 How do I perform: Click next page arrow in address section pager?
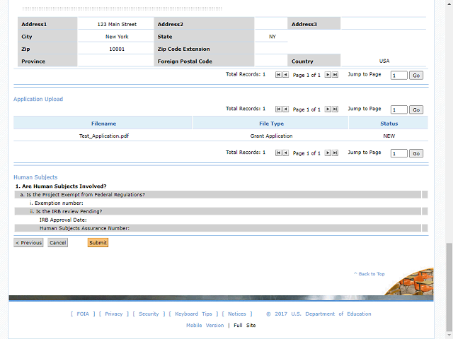(x=328, y=75)
